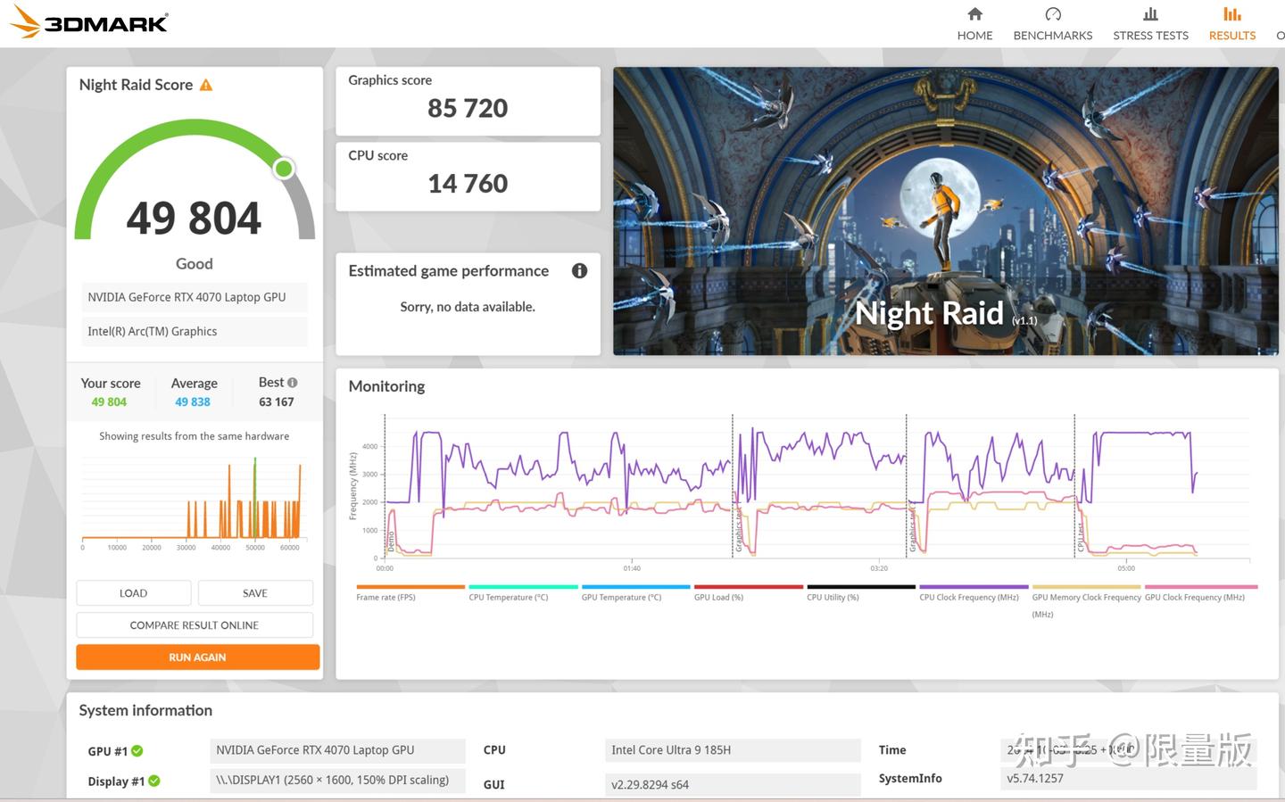Click the green check next to GPU #1
This screenshot has width=1285, height=802.
tap(137, 751)
